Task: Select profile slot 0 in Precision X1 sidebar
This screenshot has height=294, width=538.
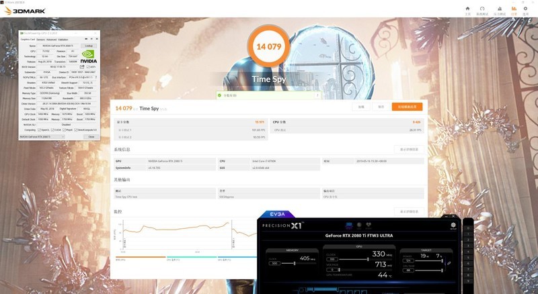Action: click(x=468, y=228)
